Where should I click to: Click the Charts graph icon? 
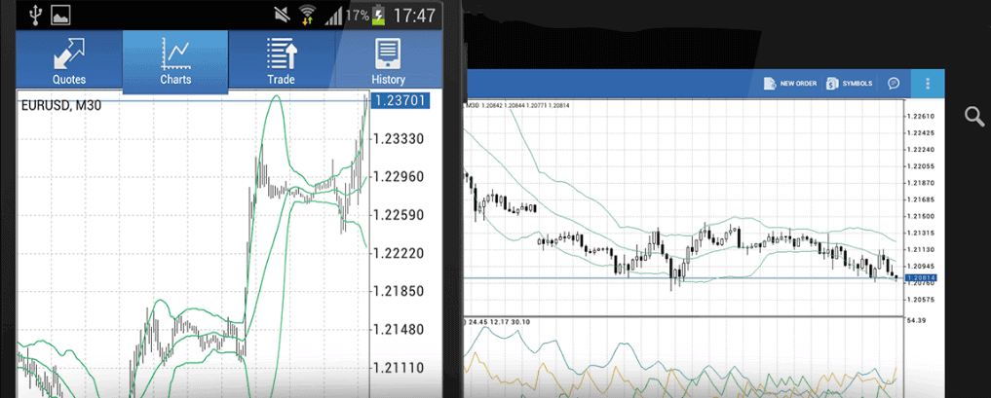pyautogui.click(x=175, y=54)
